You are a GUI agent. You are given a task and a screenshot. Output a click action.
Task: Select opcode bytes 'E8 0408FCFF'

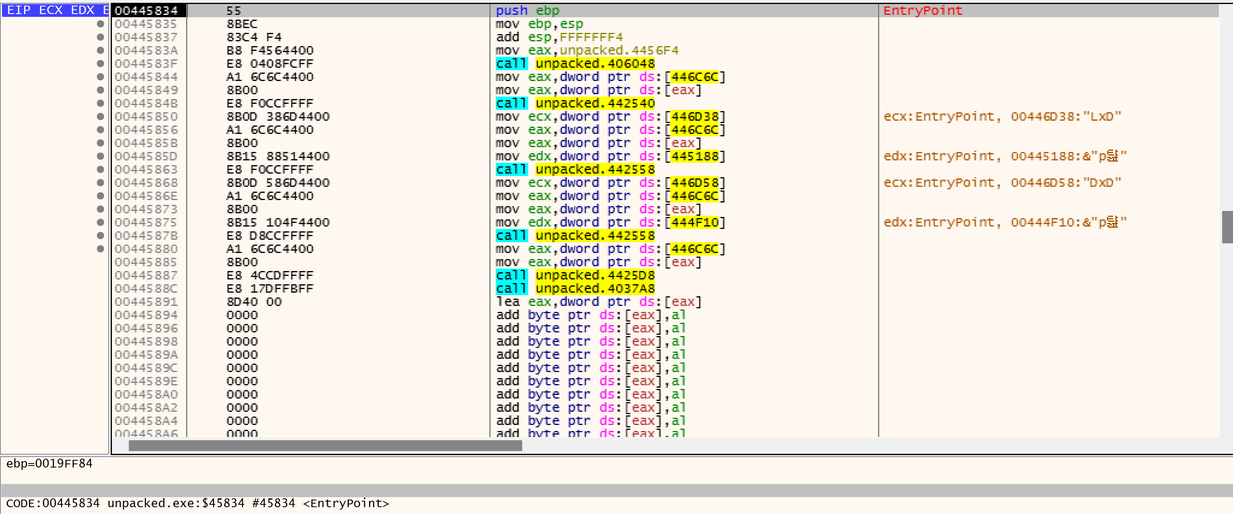270,64
